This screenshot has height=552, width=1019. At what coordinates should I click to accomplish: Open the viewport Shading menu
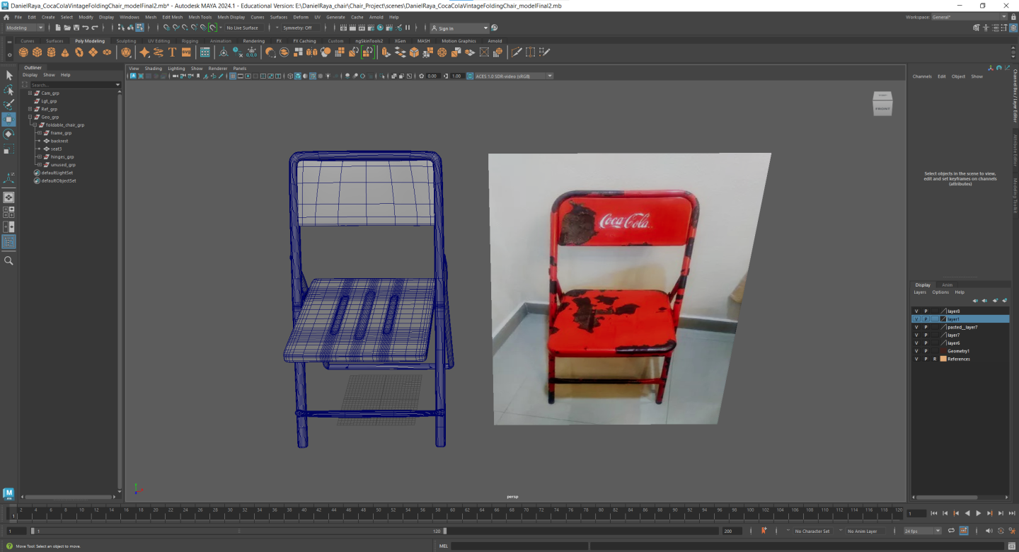(153, 69)
